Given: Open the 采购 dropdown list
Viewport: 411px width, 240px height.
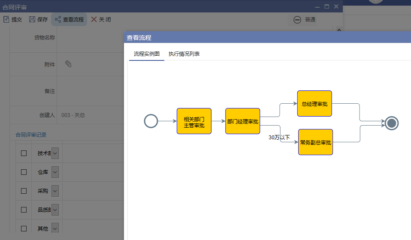Looking at the screenshot, I should click(55, 191).
